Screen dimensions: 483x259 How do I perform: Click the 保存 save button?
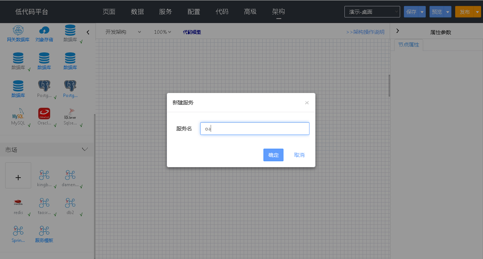(x=411, y=12)
